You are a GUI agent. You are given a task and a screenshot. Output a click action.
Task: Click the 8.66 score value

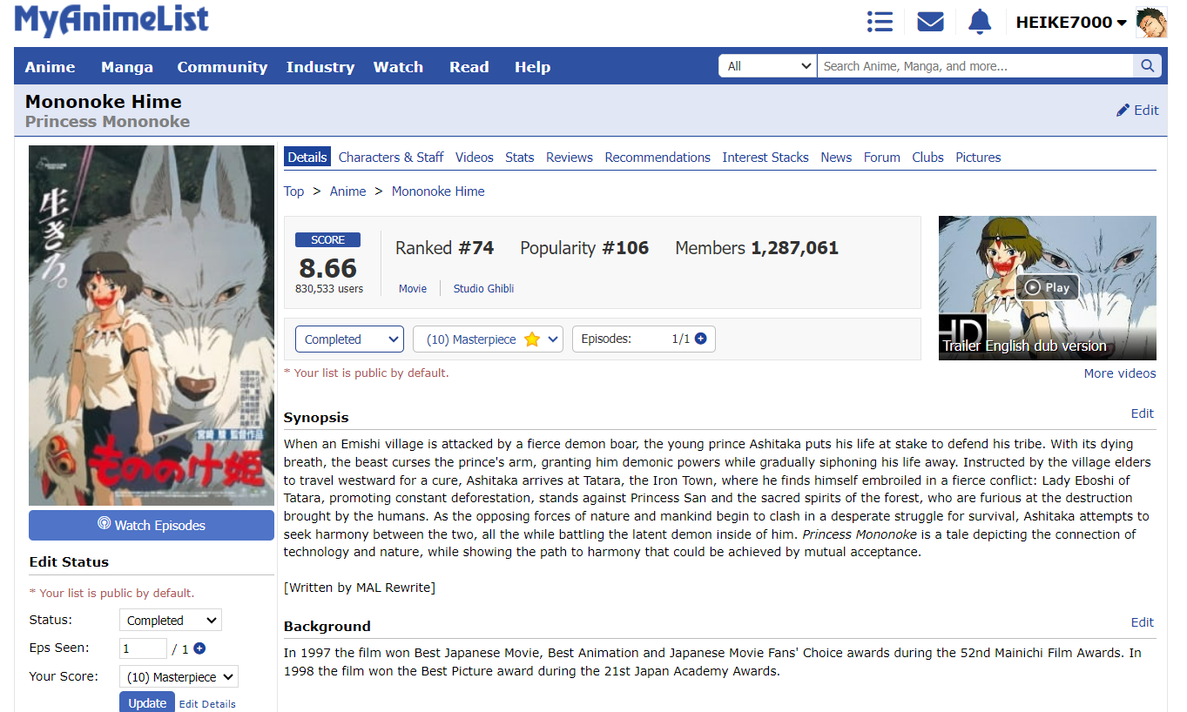point(328,267)
